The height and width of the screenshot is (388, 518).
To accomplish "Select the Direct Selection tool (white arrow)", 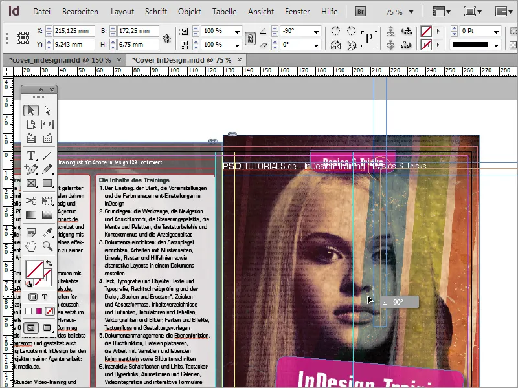I will click(x=47, y=110).
